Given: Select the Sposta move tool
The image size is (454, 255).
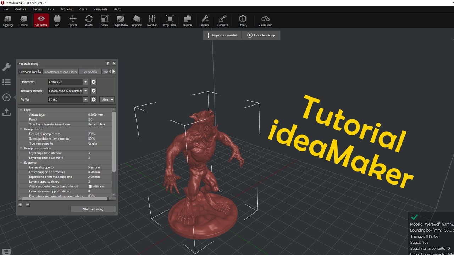Looking at the screenshot, I should point(73,21).
